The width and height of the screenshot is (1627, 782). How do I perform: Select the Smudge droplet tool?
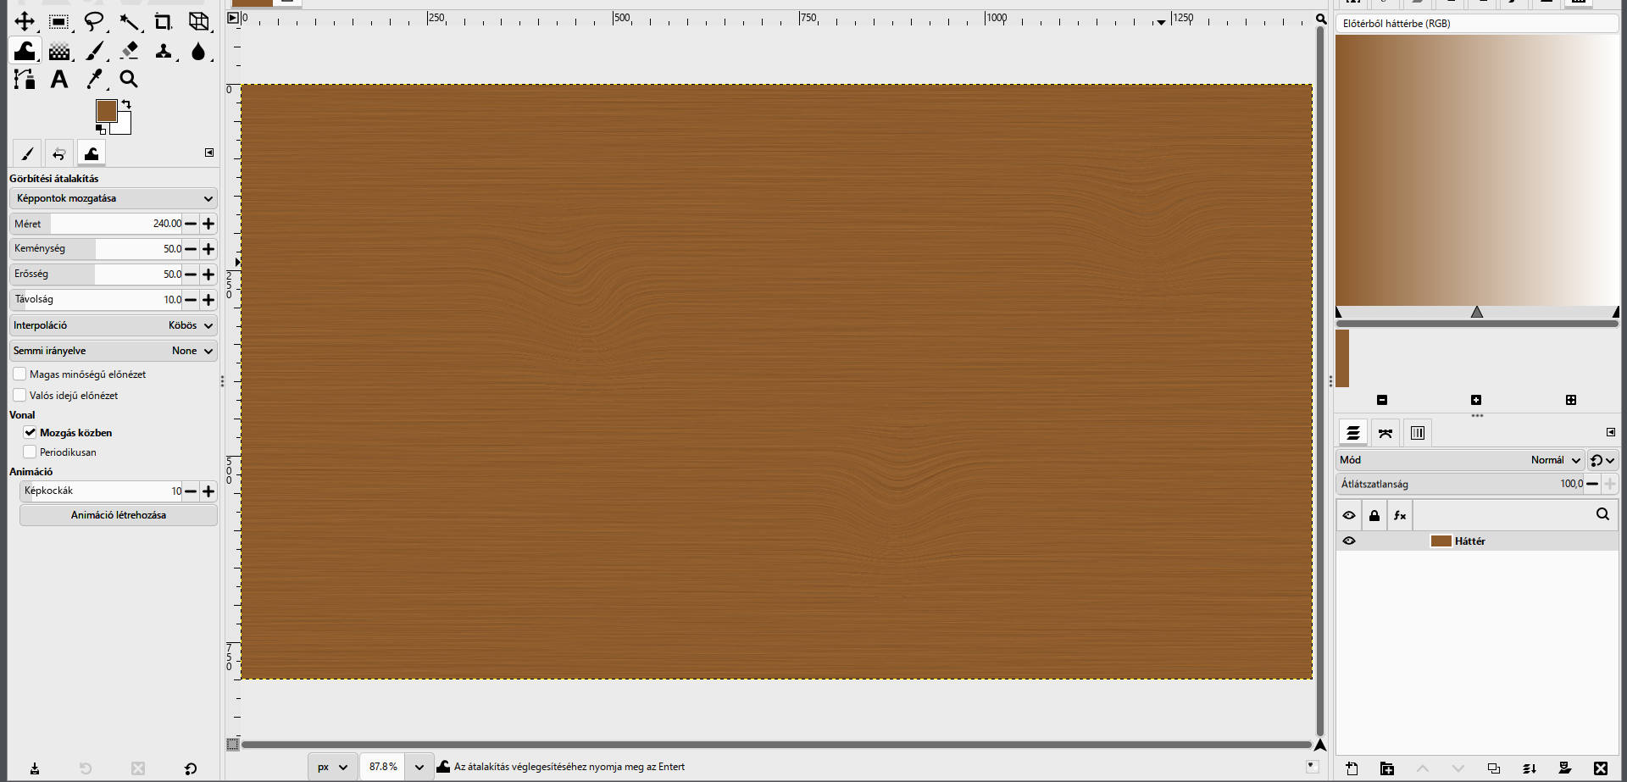pyautogui.click(x=198, y=51)
